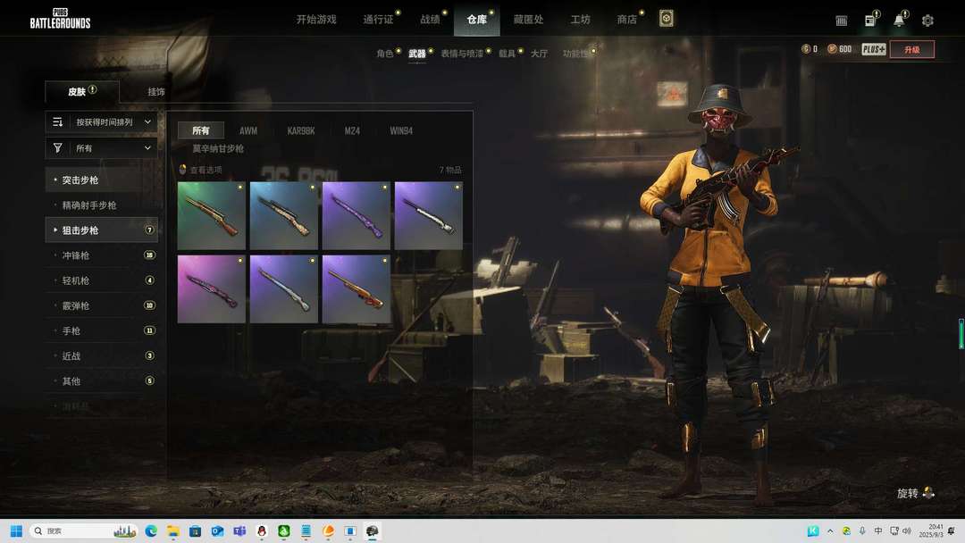Click the taskbar search box
This screenshot has width=965, height=543.
(x=84, y=530)
